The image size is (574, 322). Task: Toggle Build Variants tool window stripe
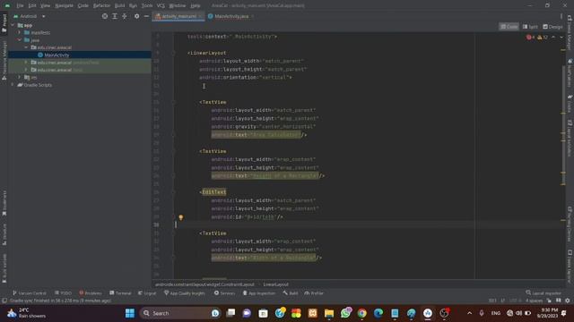4,268
